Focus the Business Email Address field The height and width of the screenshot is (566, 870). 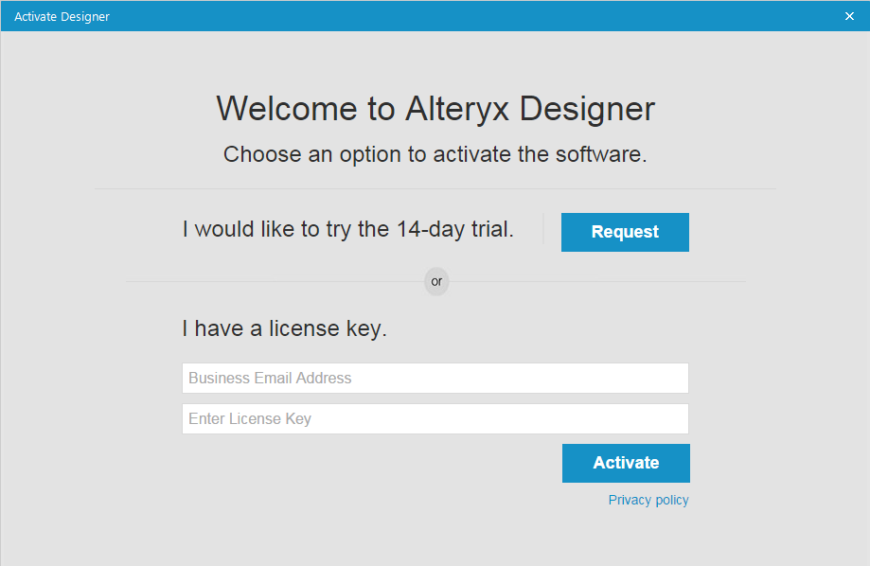tap(435, 378)
